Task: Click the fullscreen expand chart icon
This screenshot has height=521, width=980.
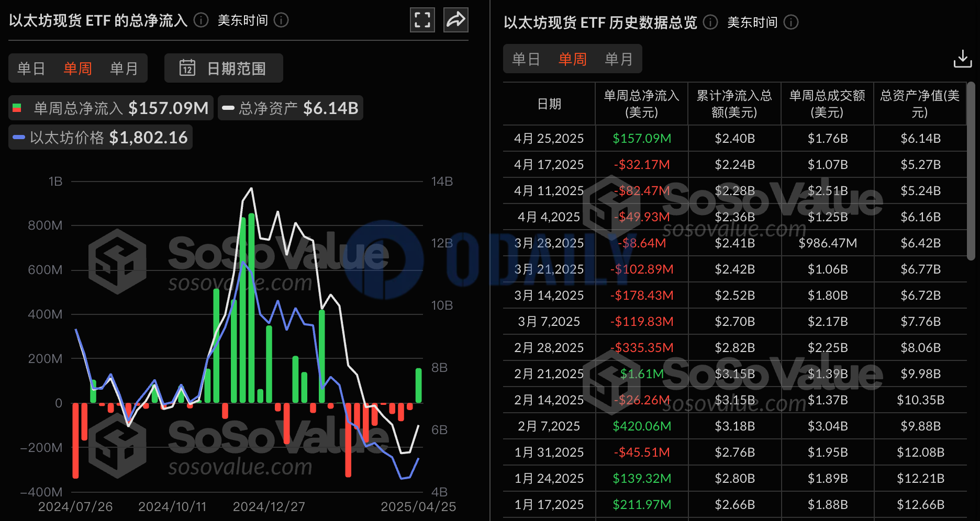Action: (422, 20)
